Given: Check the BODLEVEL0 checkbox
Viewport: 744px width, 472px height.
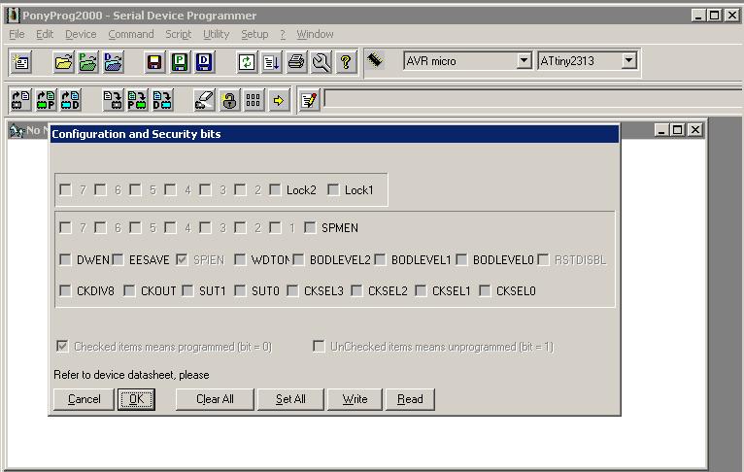Looking at the screenshot, I should coord(461,259).
